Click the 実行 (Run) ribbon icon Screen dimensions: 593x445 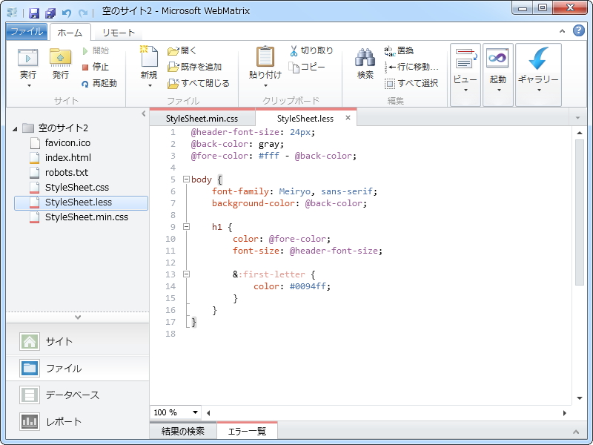[x=28, y=58]
